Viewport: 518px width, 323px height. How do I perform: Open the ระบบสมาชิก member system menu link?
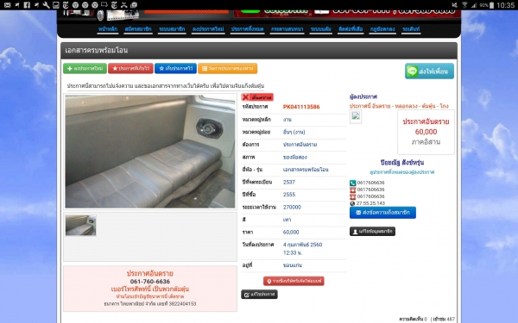[x=172, y=29]
